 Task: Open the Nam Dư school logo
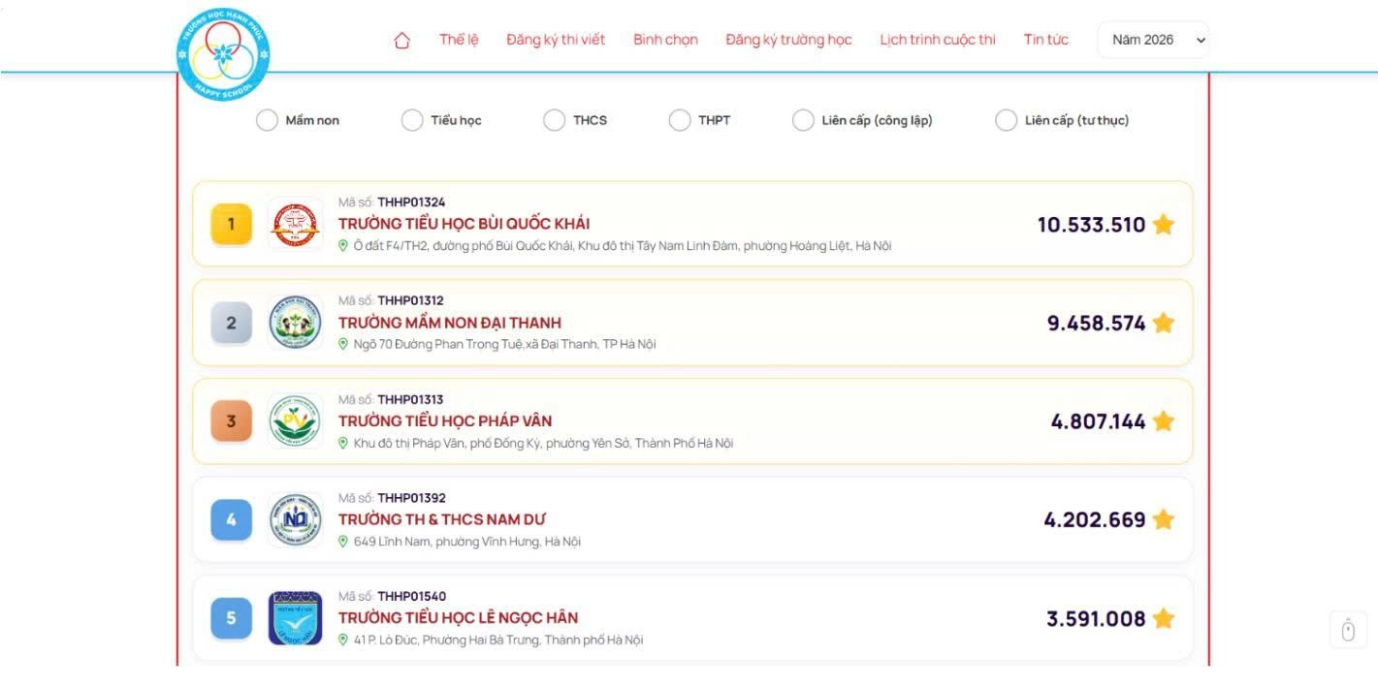[x=296, y=520]
